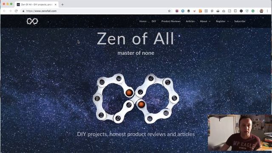Open the Home menu item
The height and width of the screenshot is (153, 272).
[143, 21]
